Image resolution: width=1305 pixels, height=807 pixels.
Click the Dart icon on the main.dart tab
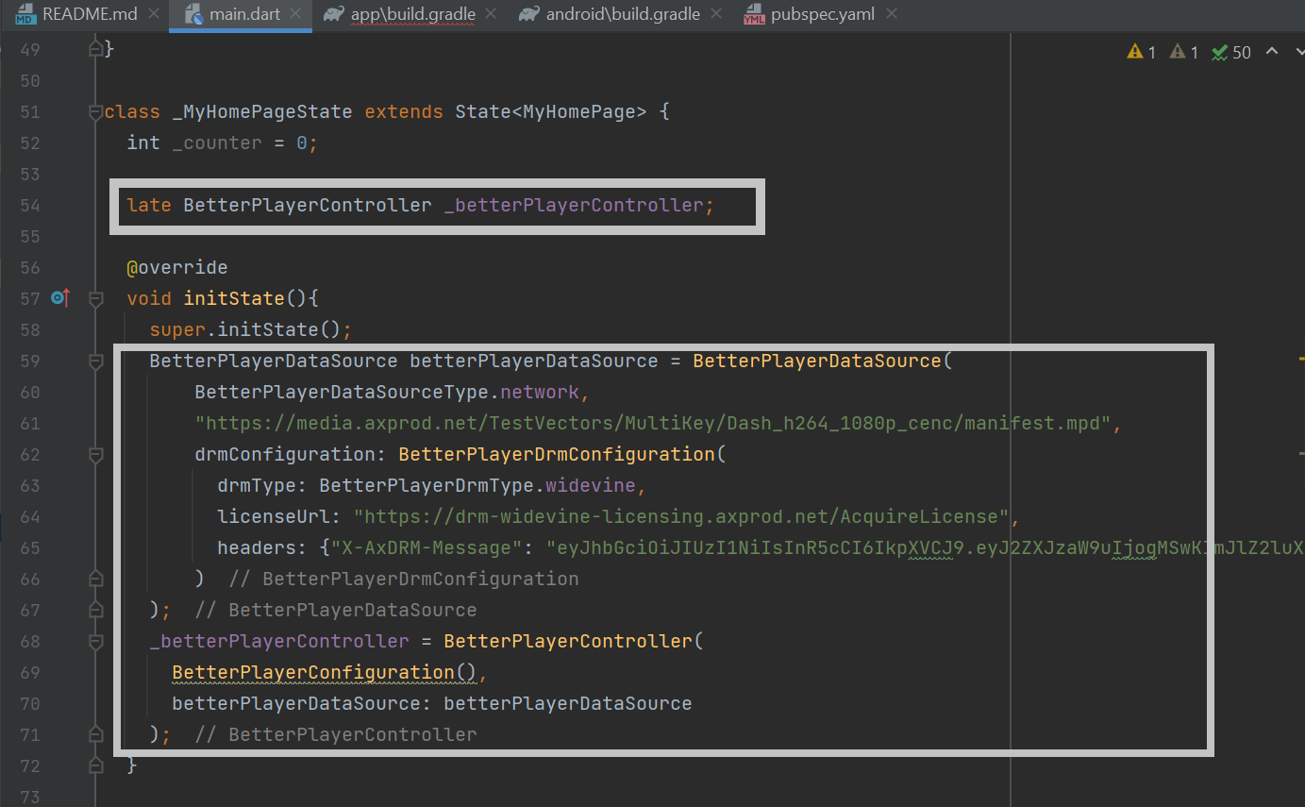tap(195, 14)
